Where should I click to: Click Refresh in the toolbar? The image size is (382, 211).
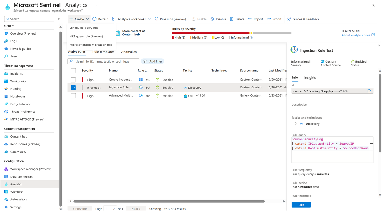(100, 19)
